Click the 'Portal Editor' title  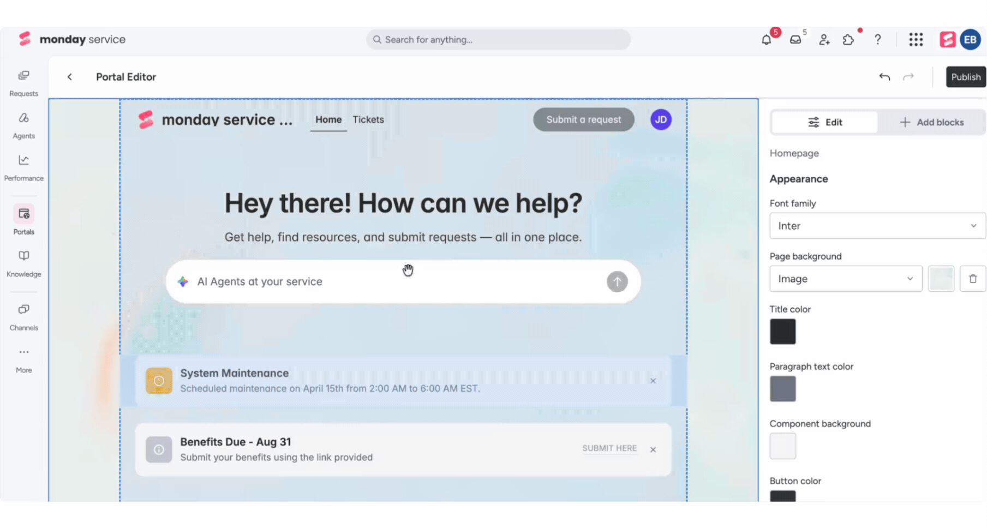[x=126, y=77]
